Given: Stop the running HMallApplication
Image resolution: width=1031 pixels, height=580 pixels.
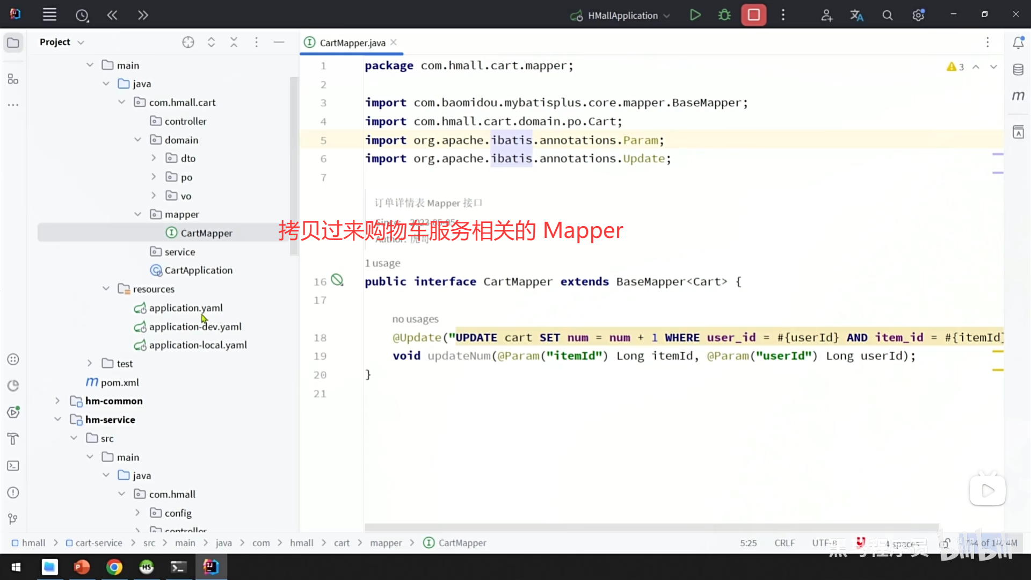Looking at the screenshot, I should tap(753, 15).
